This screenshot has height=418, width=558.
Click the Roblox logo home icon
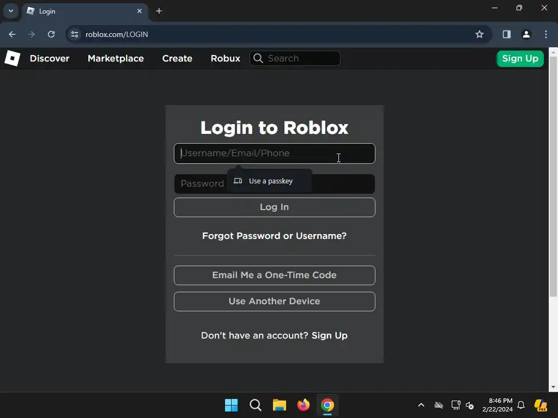point(13,58)
